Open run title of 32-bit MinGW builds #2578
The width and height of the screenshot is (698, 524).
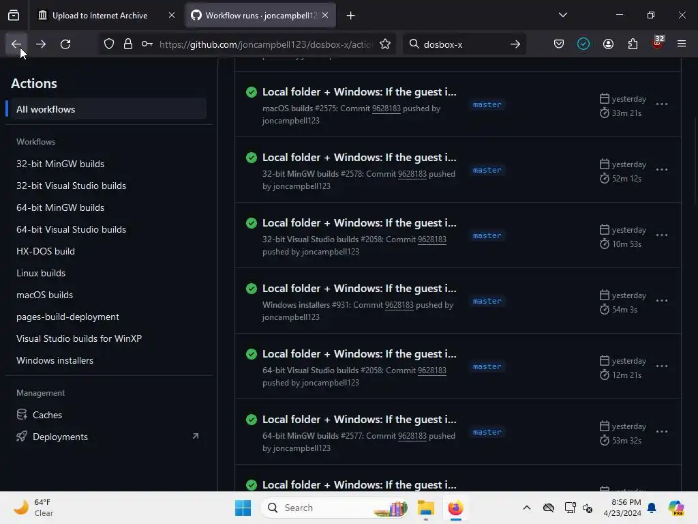359,158
